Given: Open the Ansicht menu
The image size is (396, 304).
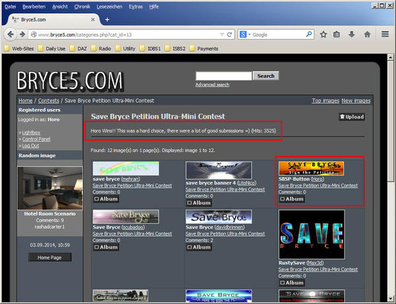Looking at the screenshot, I should [60, 7].
